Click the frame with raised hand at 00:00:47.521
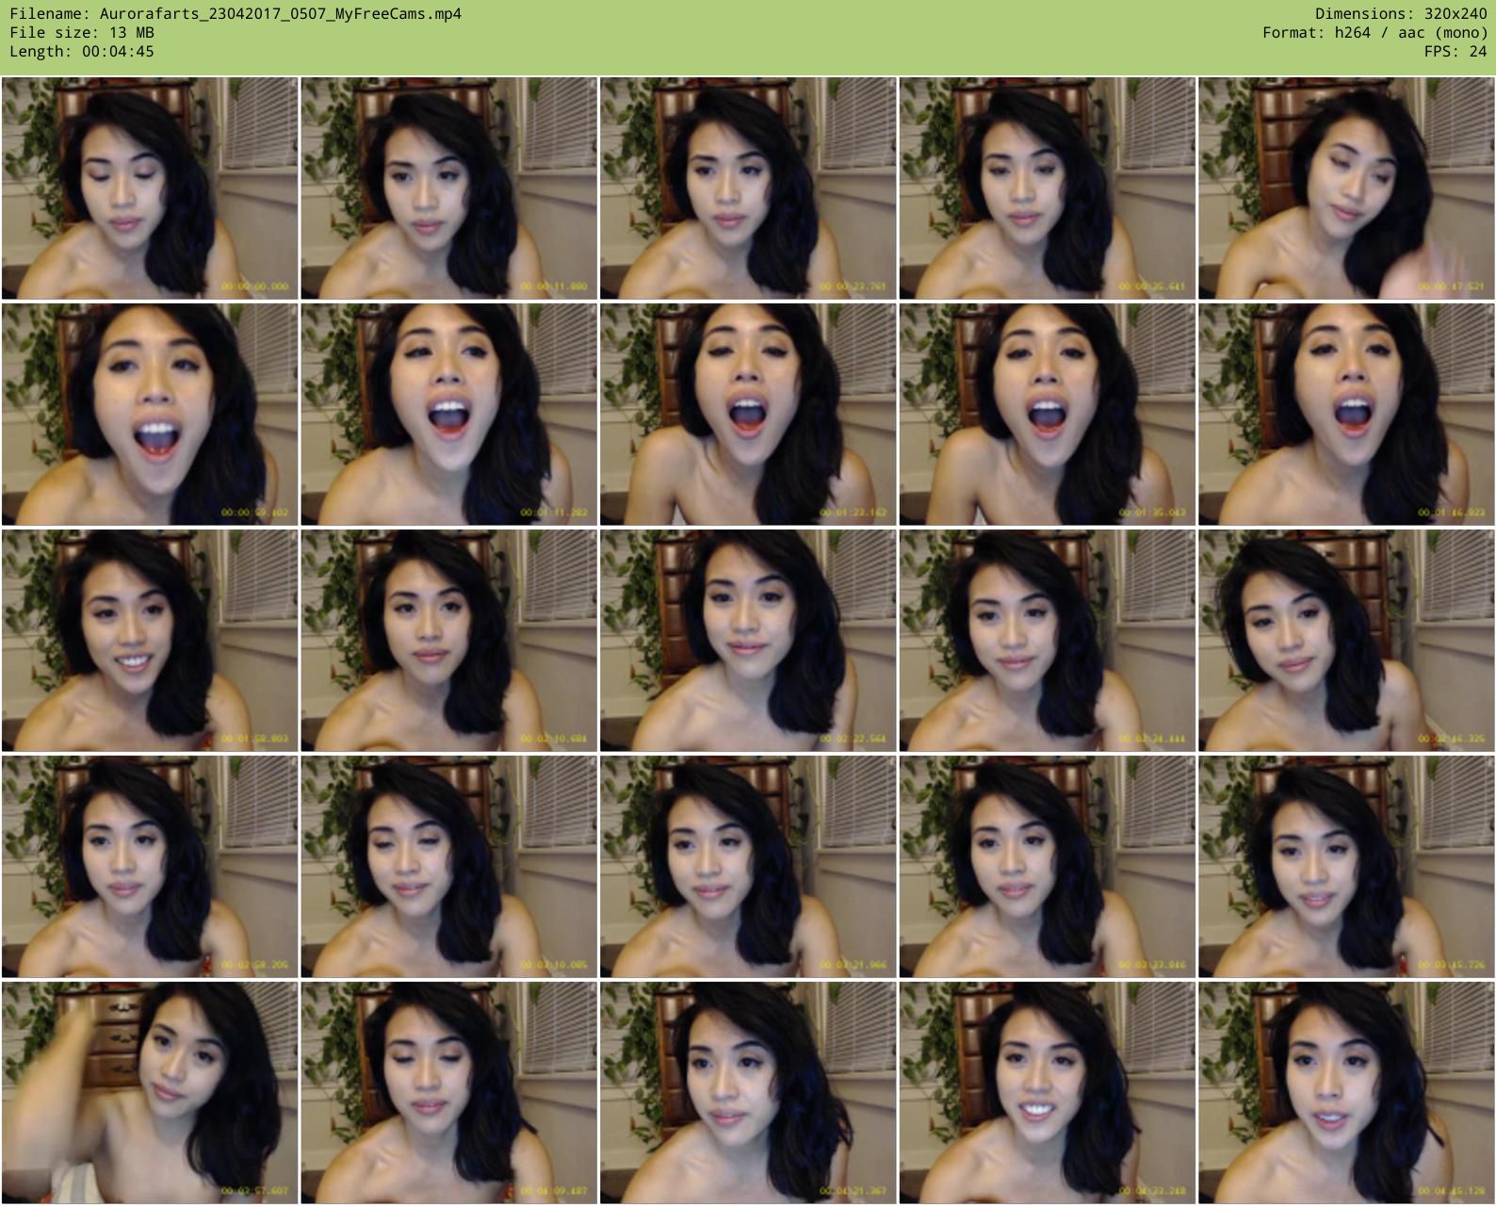 (x=1346, y=188)
